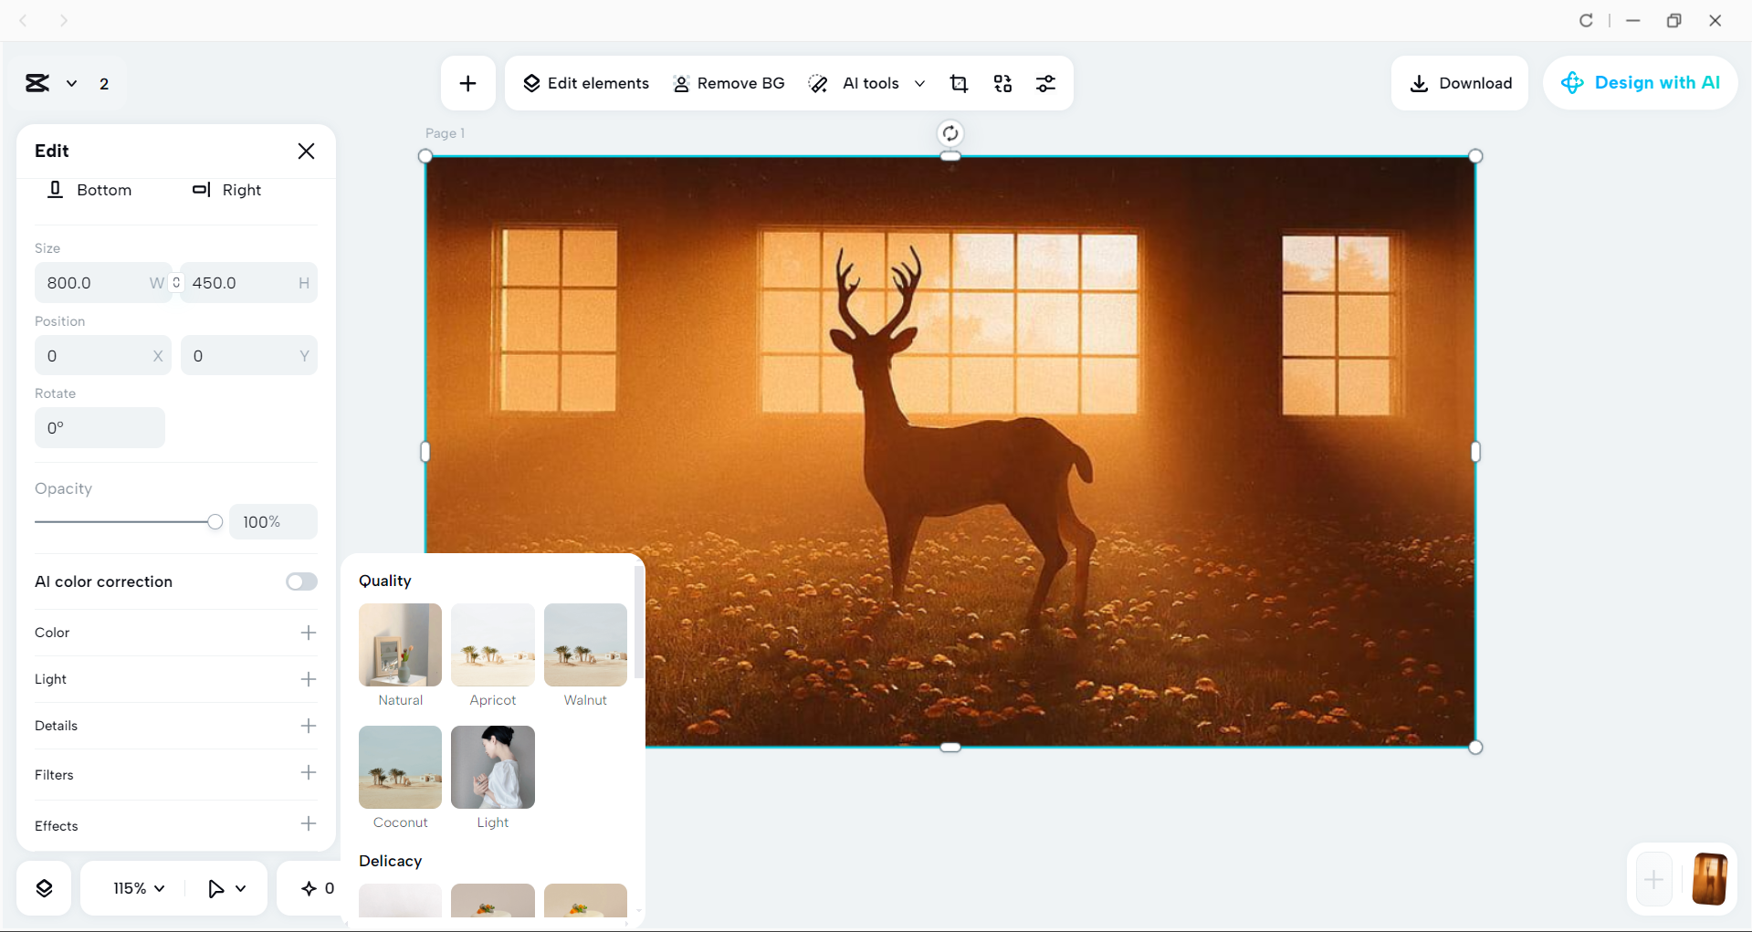Enable AI color correction

[301, 581]
